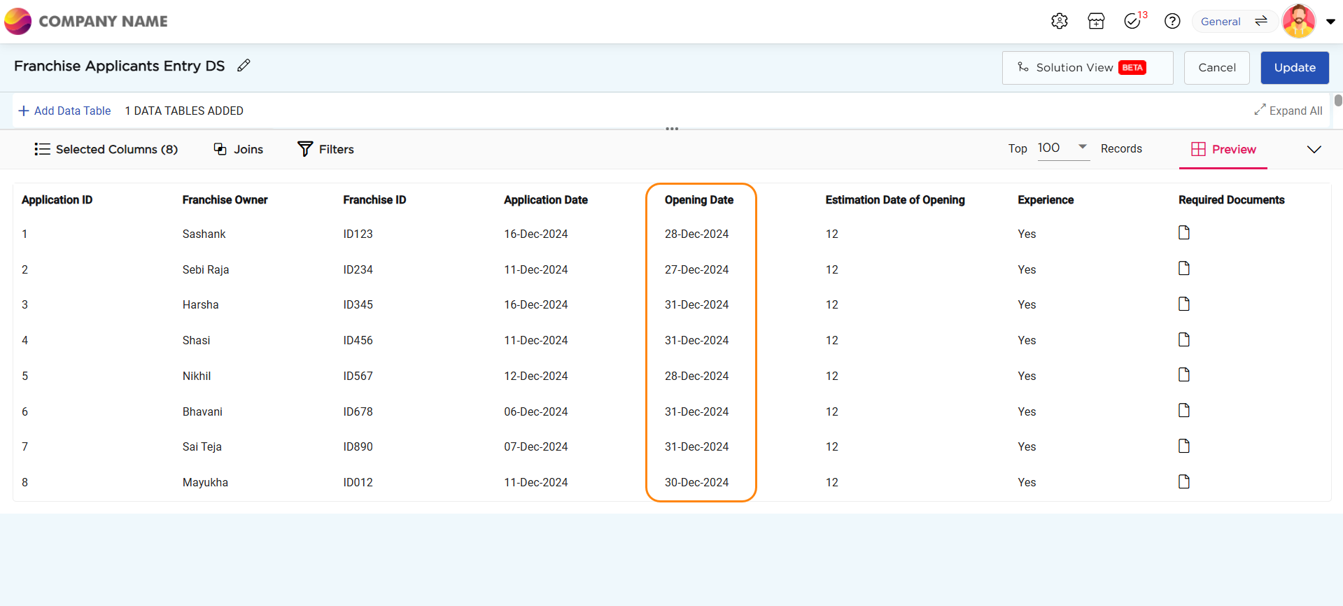1343x606 pixels.
Task: Open the profile dropdown arrow
Action: 1330,22
